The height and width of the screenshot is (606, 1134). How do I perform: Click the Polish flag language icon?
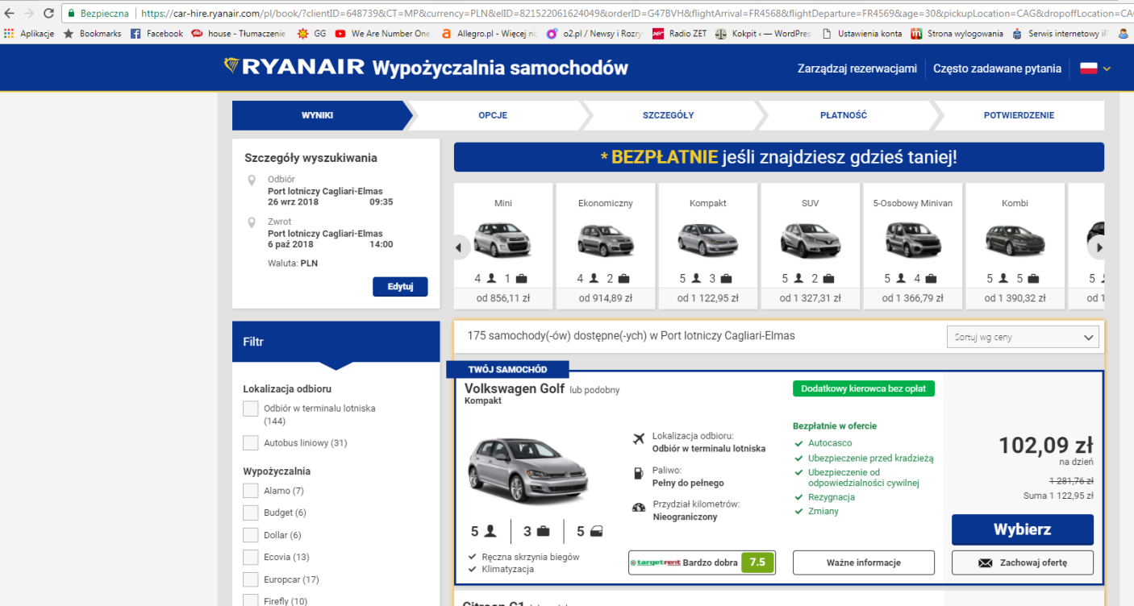(1089, 68)
